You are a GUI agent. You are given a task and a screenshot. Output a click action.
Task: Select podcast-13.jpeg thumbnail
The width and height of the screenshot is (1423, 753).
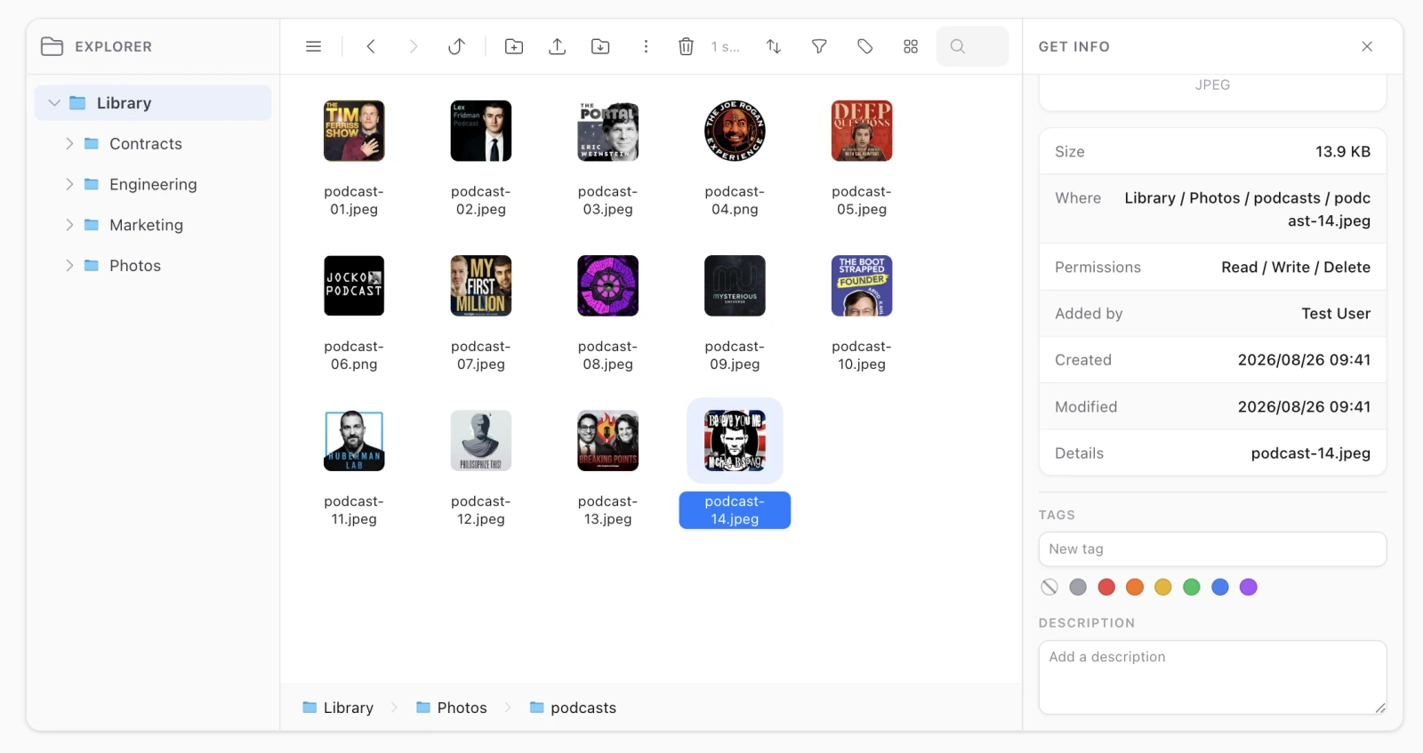pyautogui.click(x=608, y=441)
